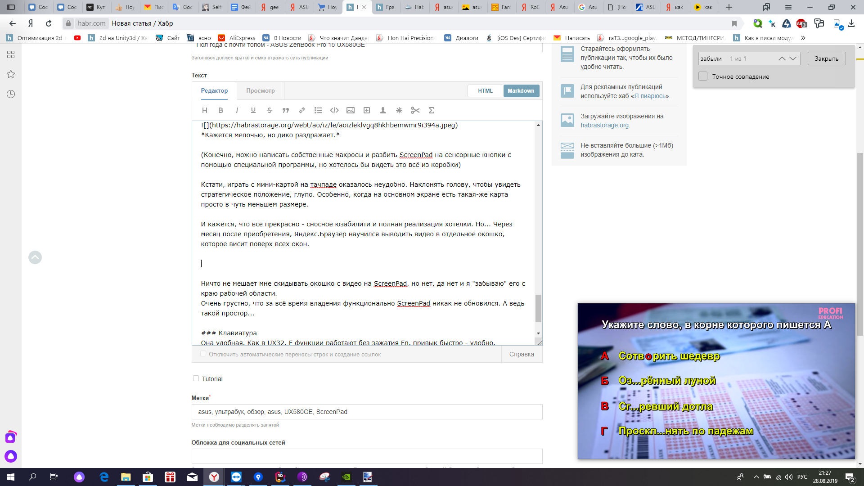Apply strikethrough formatting
This screenshot has width=864, height=486.
point(269,110)
